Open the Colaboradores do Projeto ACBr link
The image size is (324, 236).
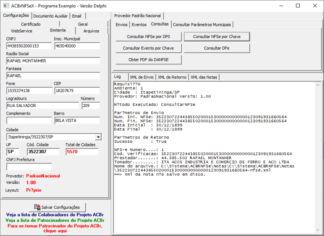pos(55,215)
